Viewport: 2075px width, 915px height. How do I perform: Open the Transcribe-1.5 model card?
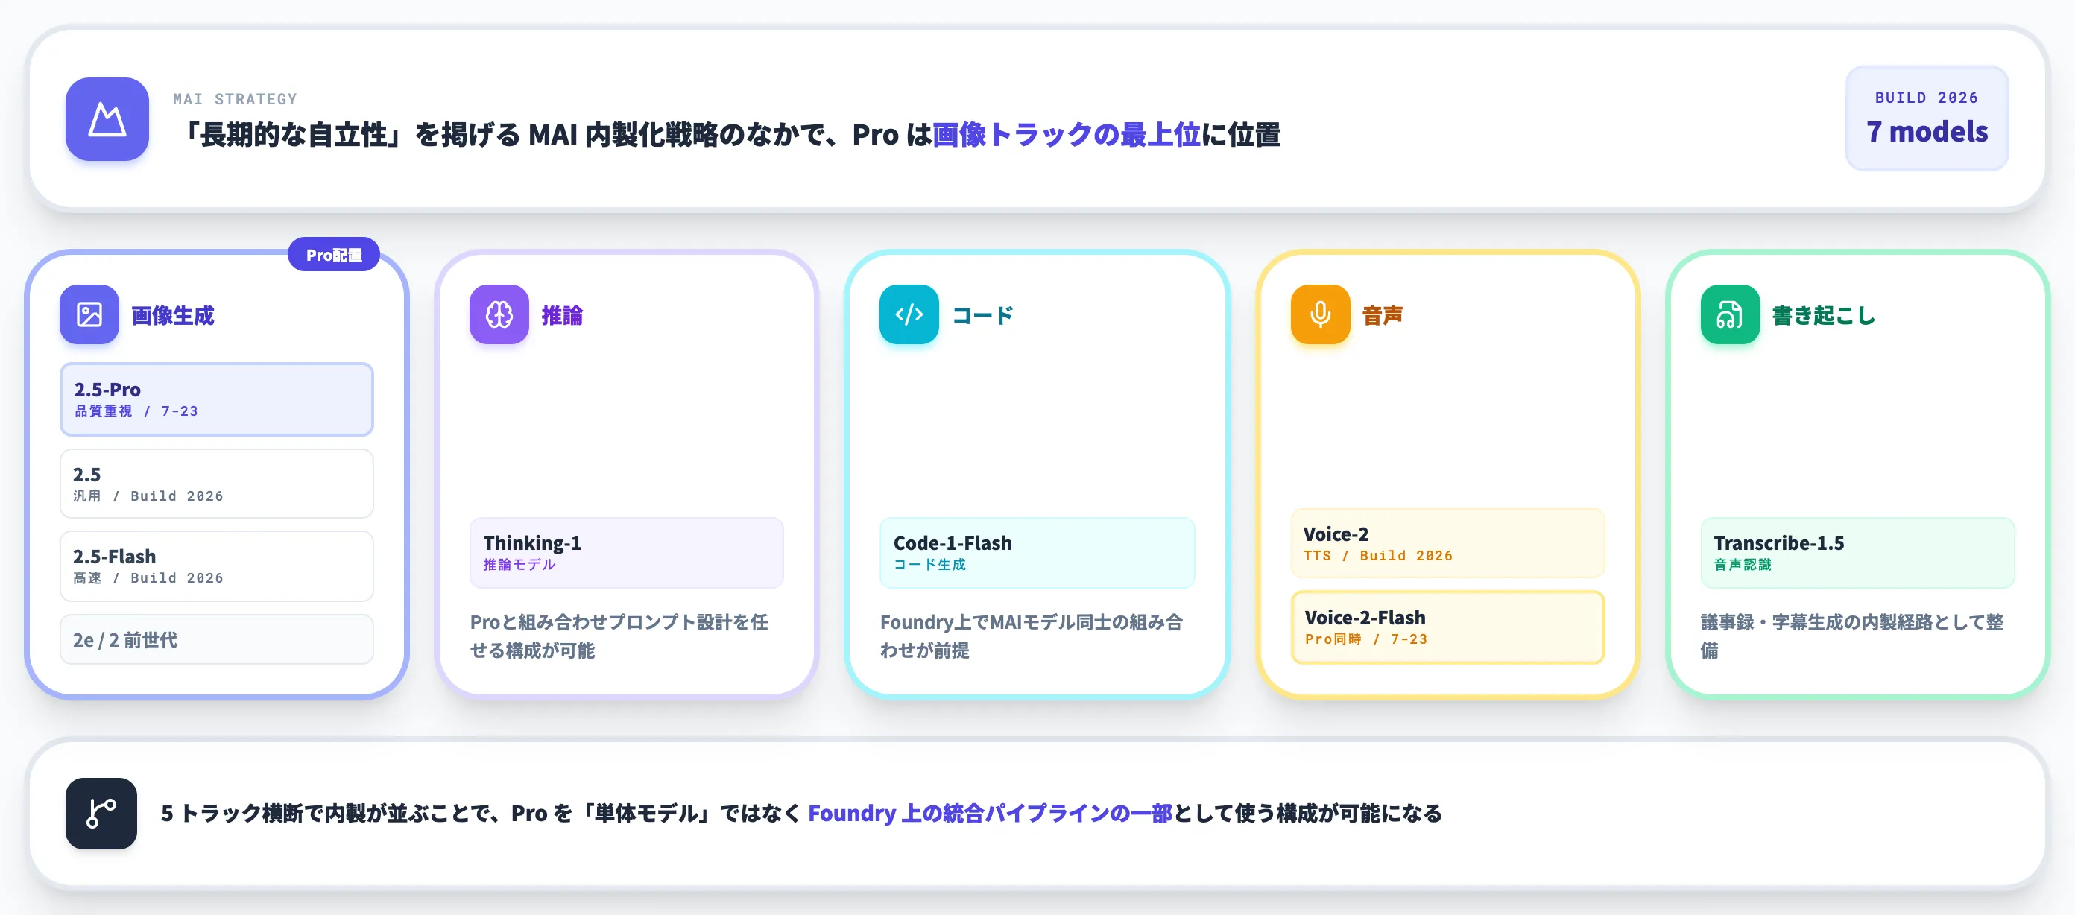tap(1857, 553)
